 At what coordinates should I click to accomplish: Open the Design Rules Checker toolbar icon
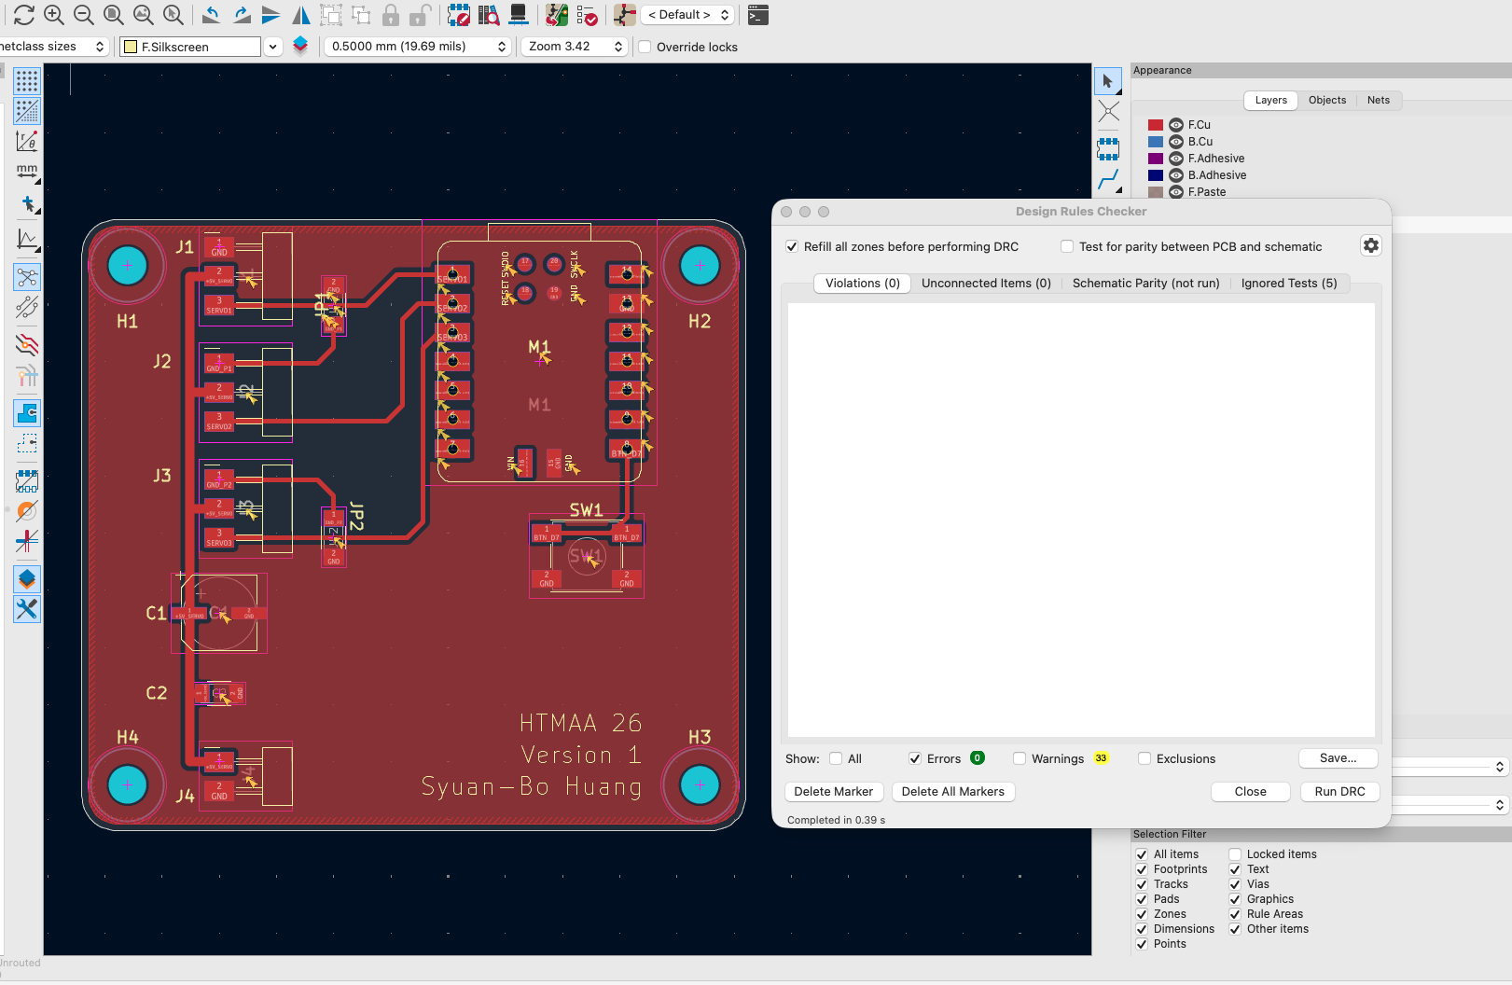587,15
